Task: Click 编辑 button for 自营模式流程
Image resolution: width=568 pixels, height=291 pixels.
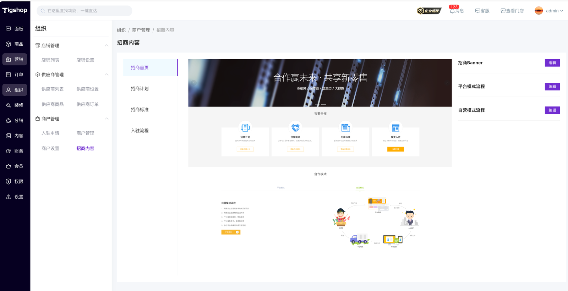Action: [x=552, y=110]
